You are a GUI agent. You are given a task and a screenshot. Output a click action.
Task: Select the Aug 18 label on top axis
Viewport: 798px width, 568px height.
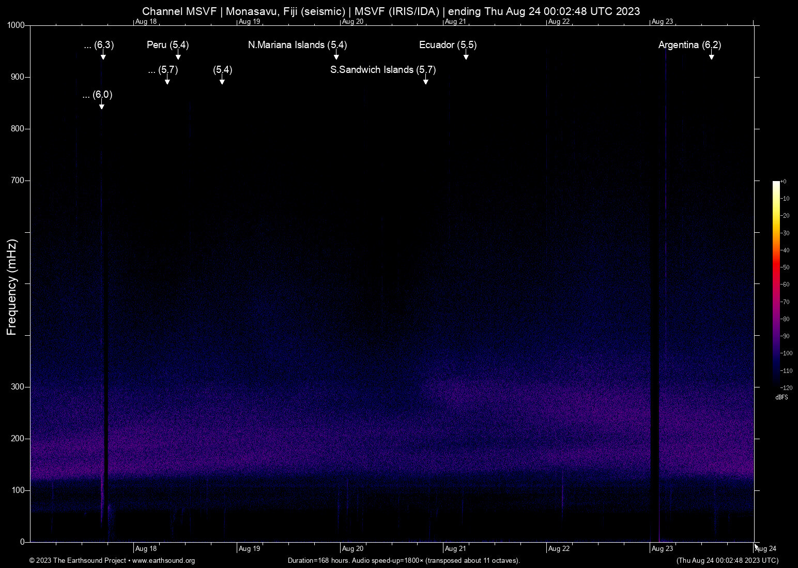[146, 22]
